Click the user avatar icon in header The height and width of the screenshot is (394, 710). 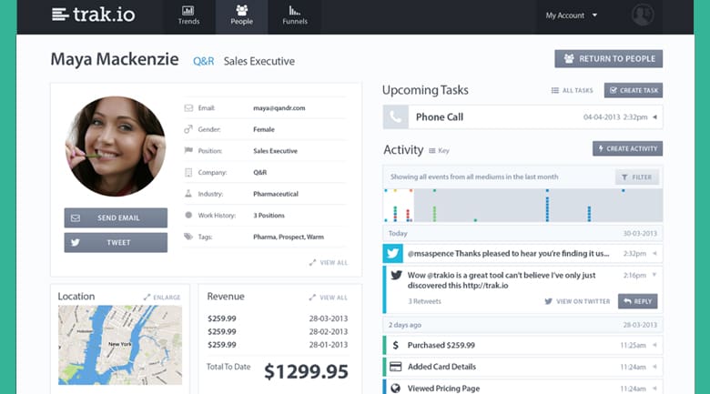pyautogui.click(x=644, y=15)
